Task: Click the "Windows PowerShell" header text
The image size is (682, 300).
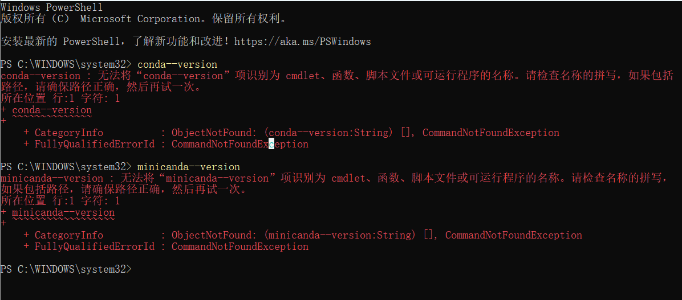Action: (51, 7)
